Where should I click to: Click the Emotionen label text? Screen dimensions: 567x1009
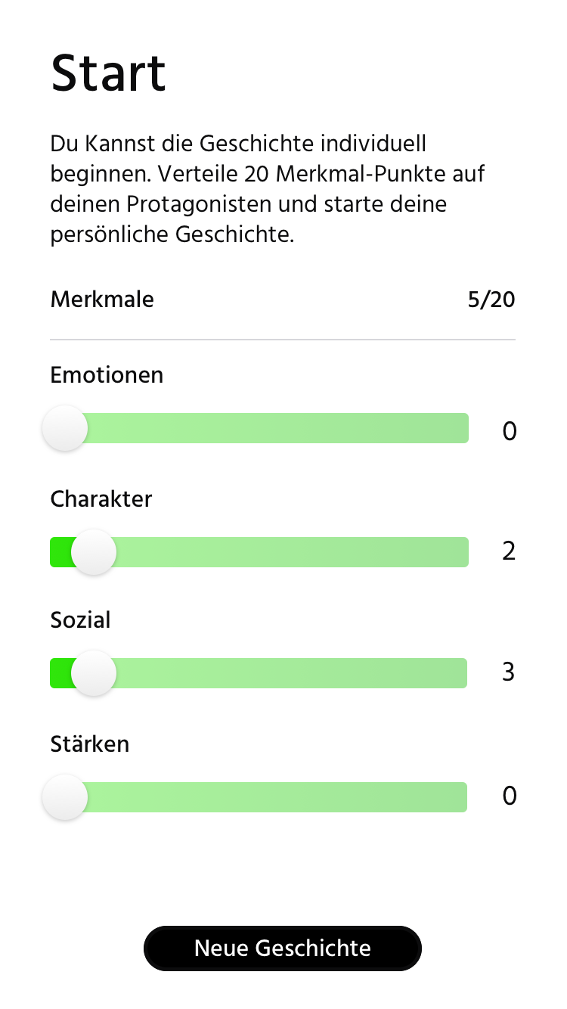tap(107, 374)
